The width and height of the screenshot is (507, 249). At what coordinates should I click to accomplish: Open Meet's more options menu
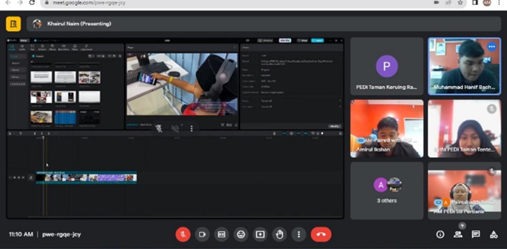[x=299, y=234]
